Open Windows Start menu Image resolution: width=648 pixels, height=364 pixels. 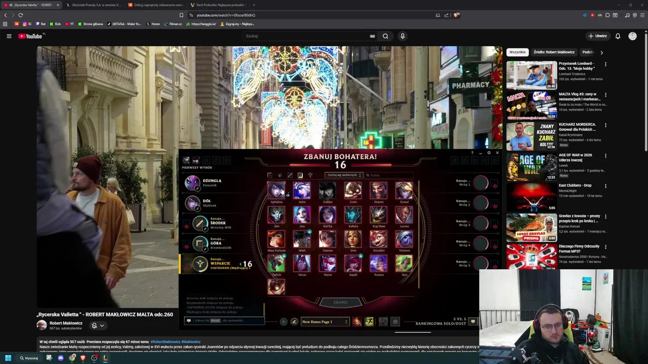click(8, 358)
